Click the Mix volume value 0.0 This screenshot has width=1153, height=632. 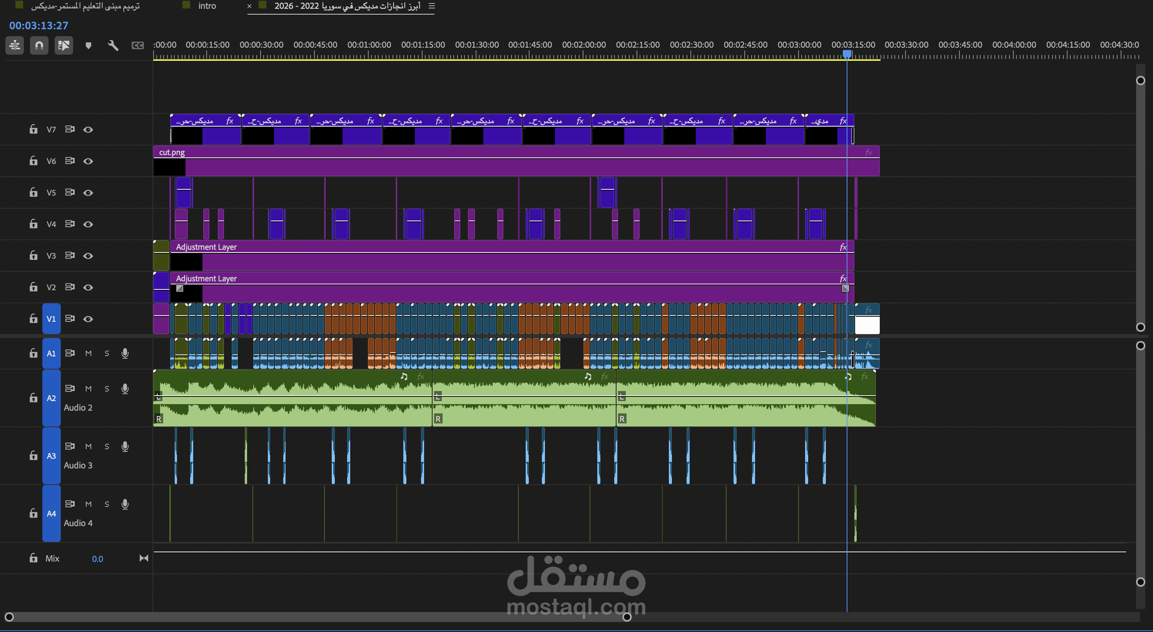click(98, 558)
